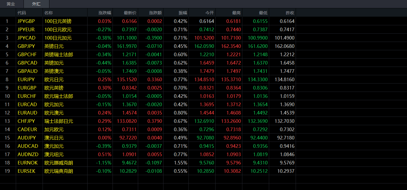Switch to the 黄金 tab
Screen dimensions: 407x190
click(11, 4)
